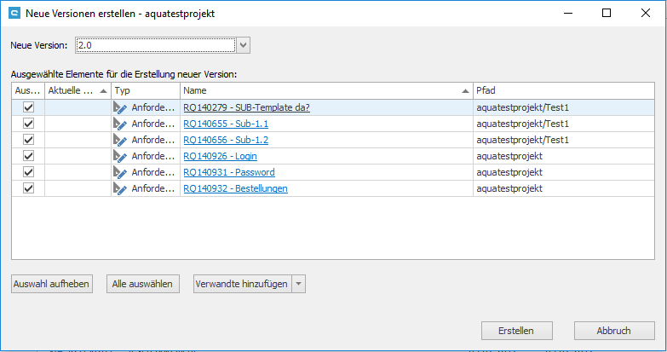Click the aqua app icon in title bar

[x=13, y=13]
